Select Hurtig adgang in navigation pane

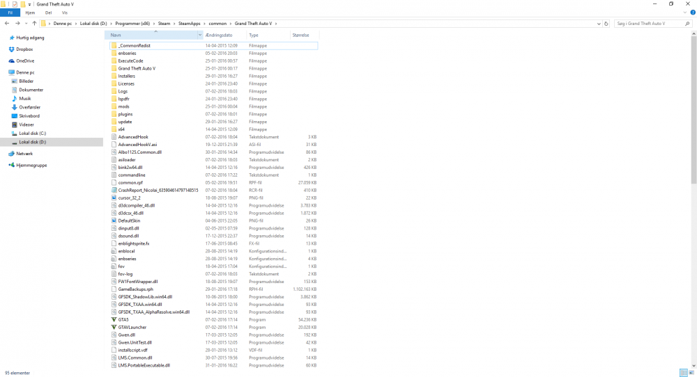[30, 38]
